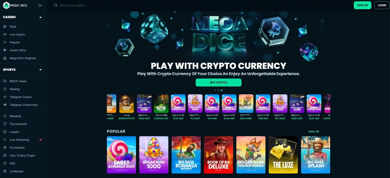
Task: Click the SIGN UP button
Action: tap(363, 5)
